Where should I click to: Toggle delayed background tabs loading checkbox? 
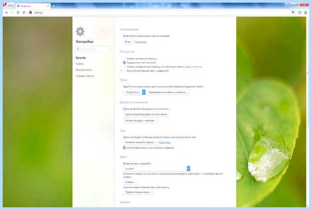124,71
